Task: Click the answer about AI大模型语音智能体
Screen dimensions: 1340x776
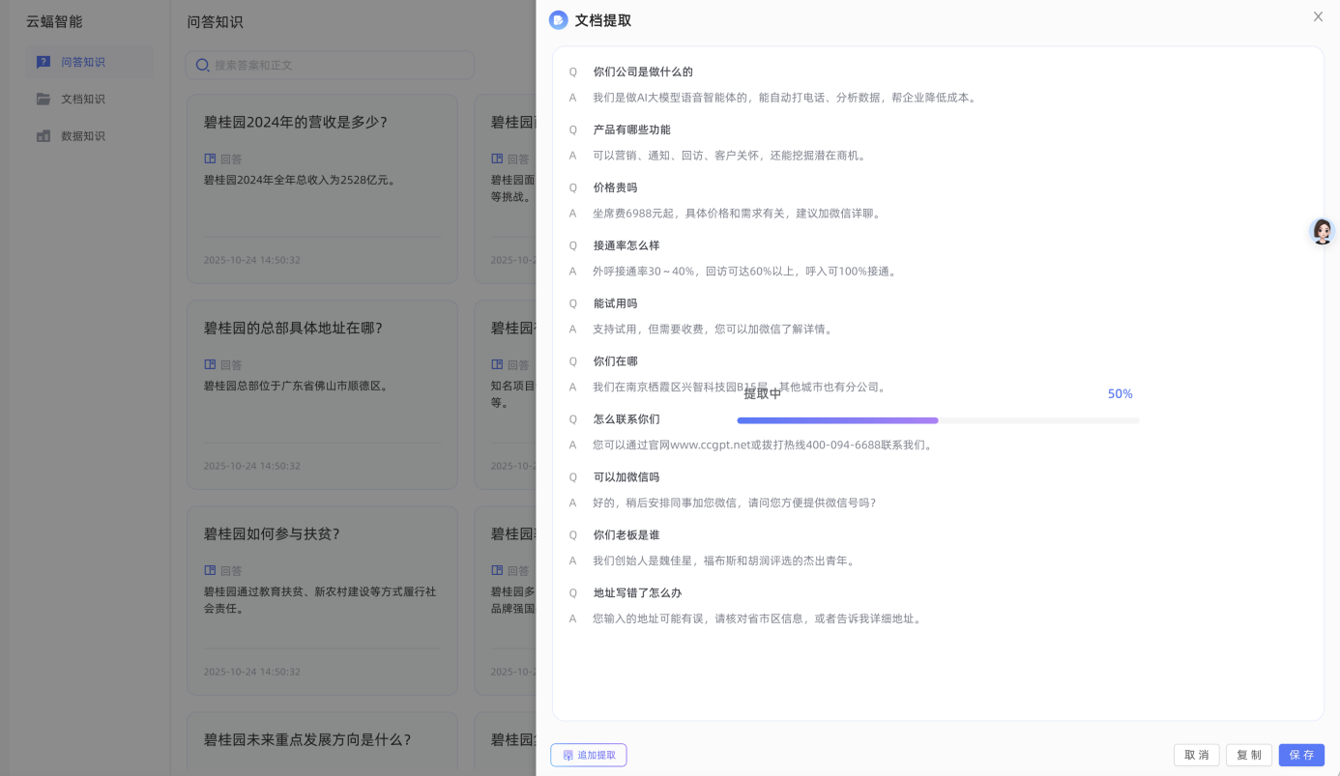Action: pos(785,98)
